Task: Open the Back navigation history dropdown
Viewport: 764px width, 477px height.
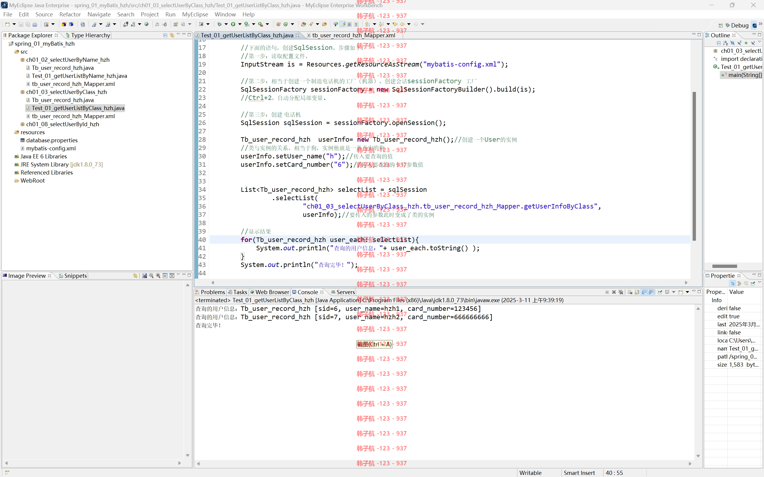Action: point(409,24)
